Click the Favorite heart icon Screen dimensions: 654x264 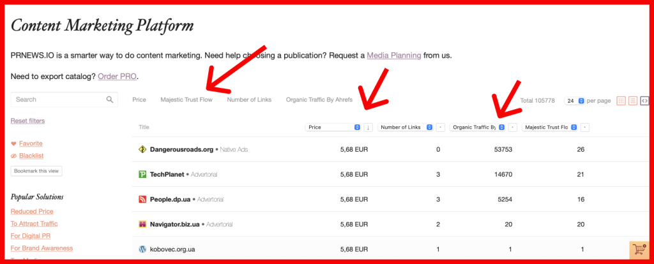(x=13, y=143)
